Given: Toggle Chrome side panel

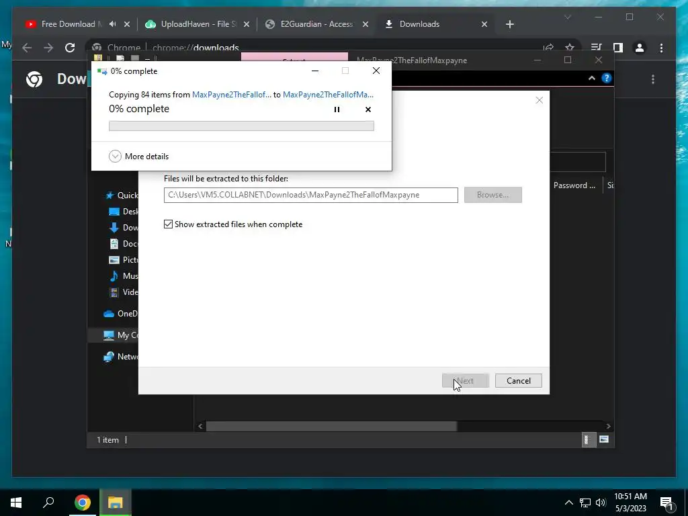Looking at the screenshot, I should [618, 48].
